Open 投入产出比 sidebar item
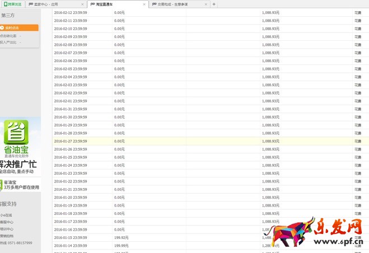 pyautogui.click(x=8, y=42)
